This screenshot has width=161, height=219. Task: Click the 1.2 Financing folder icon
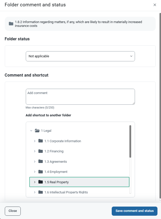point(41,151)
